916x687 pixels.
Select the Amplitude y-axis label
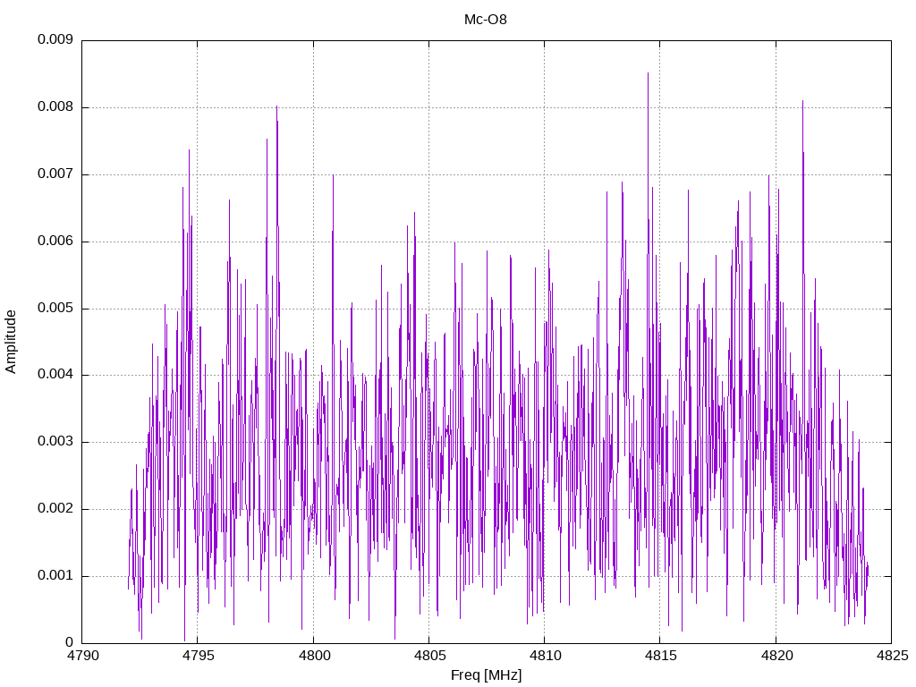[x=11, y=342]
